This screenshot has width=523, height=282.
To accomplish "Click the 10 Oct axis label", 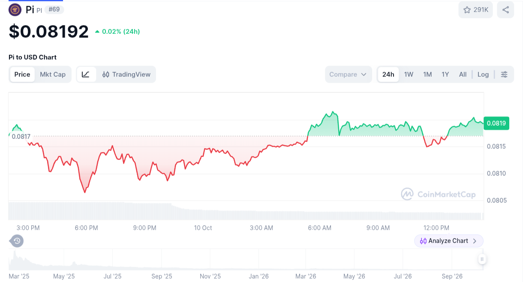I will 203,228.
